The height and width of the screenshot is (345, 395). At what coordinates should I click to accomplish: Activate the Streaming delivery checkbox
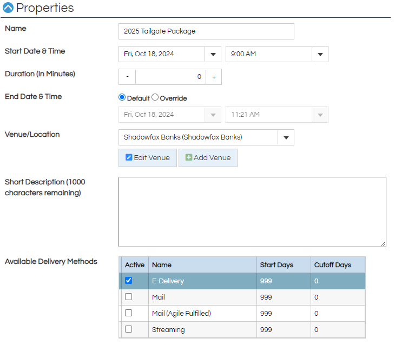[128, 329]
